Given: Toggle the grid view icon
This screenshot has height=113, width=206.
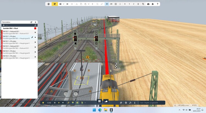Looking at the screenshot, I should (x=116, y=4).
